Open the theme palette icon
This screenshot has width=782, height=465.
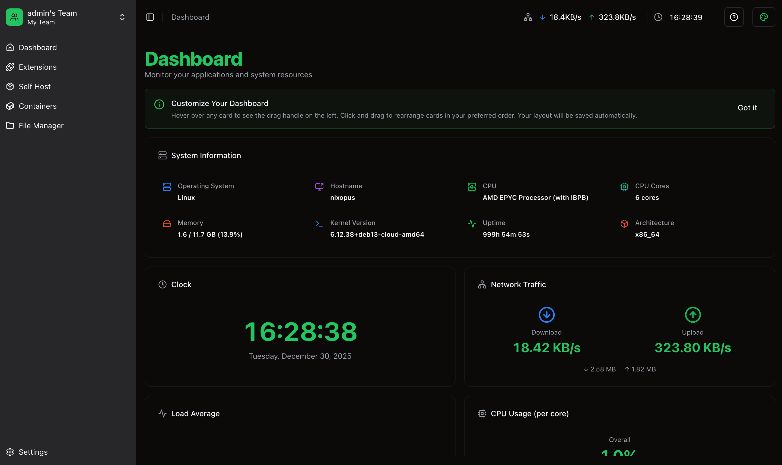point(764,17)
